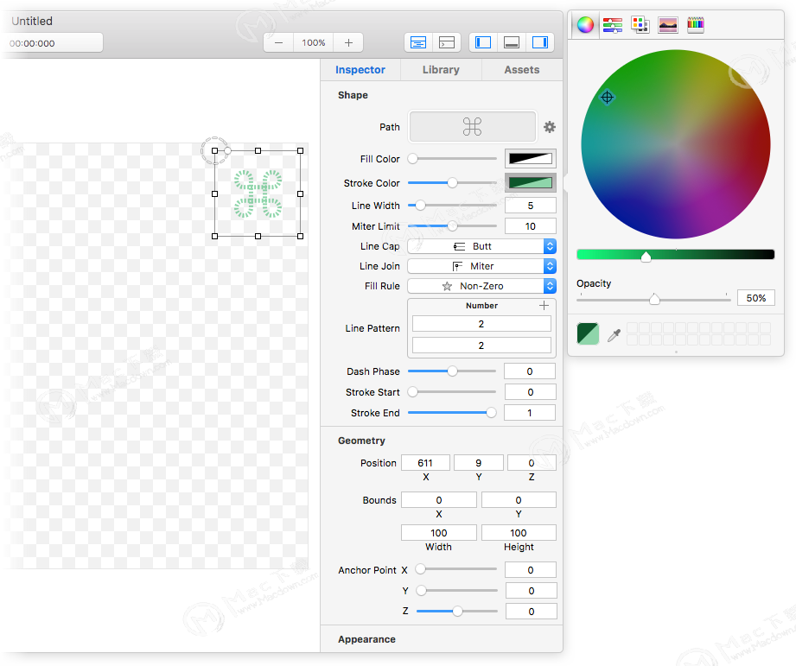Click the Bounds Height field
796x666 pixels.
pos(519,533)
